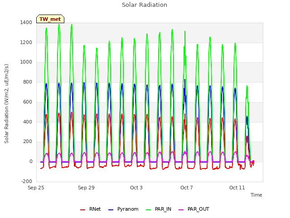Screen dimensions: 290x218
Task: Toggle the Pyranom legend entry
Action: click(x=123, y=209)
